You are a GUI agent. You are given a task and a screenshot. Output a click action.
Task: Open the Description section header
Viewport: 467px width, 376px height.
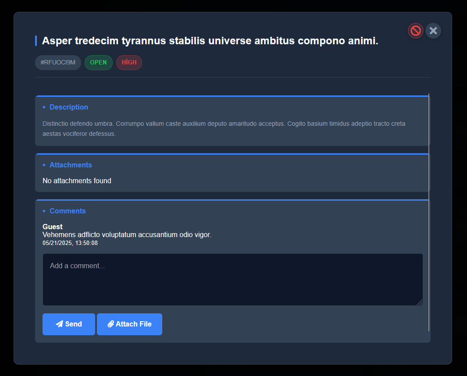pos(69,107)
